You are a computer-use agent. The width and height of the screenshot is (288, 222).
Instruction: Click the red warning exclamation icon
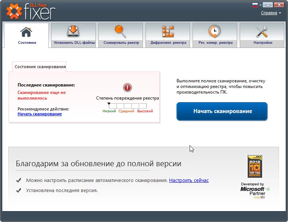[128, 88]
